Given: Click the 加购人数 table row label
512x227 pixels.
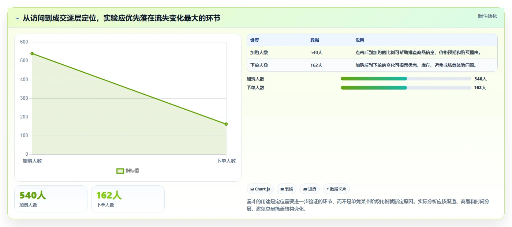Looking at the screenshot, I should (x=259, y=53).
